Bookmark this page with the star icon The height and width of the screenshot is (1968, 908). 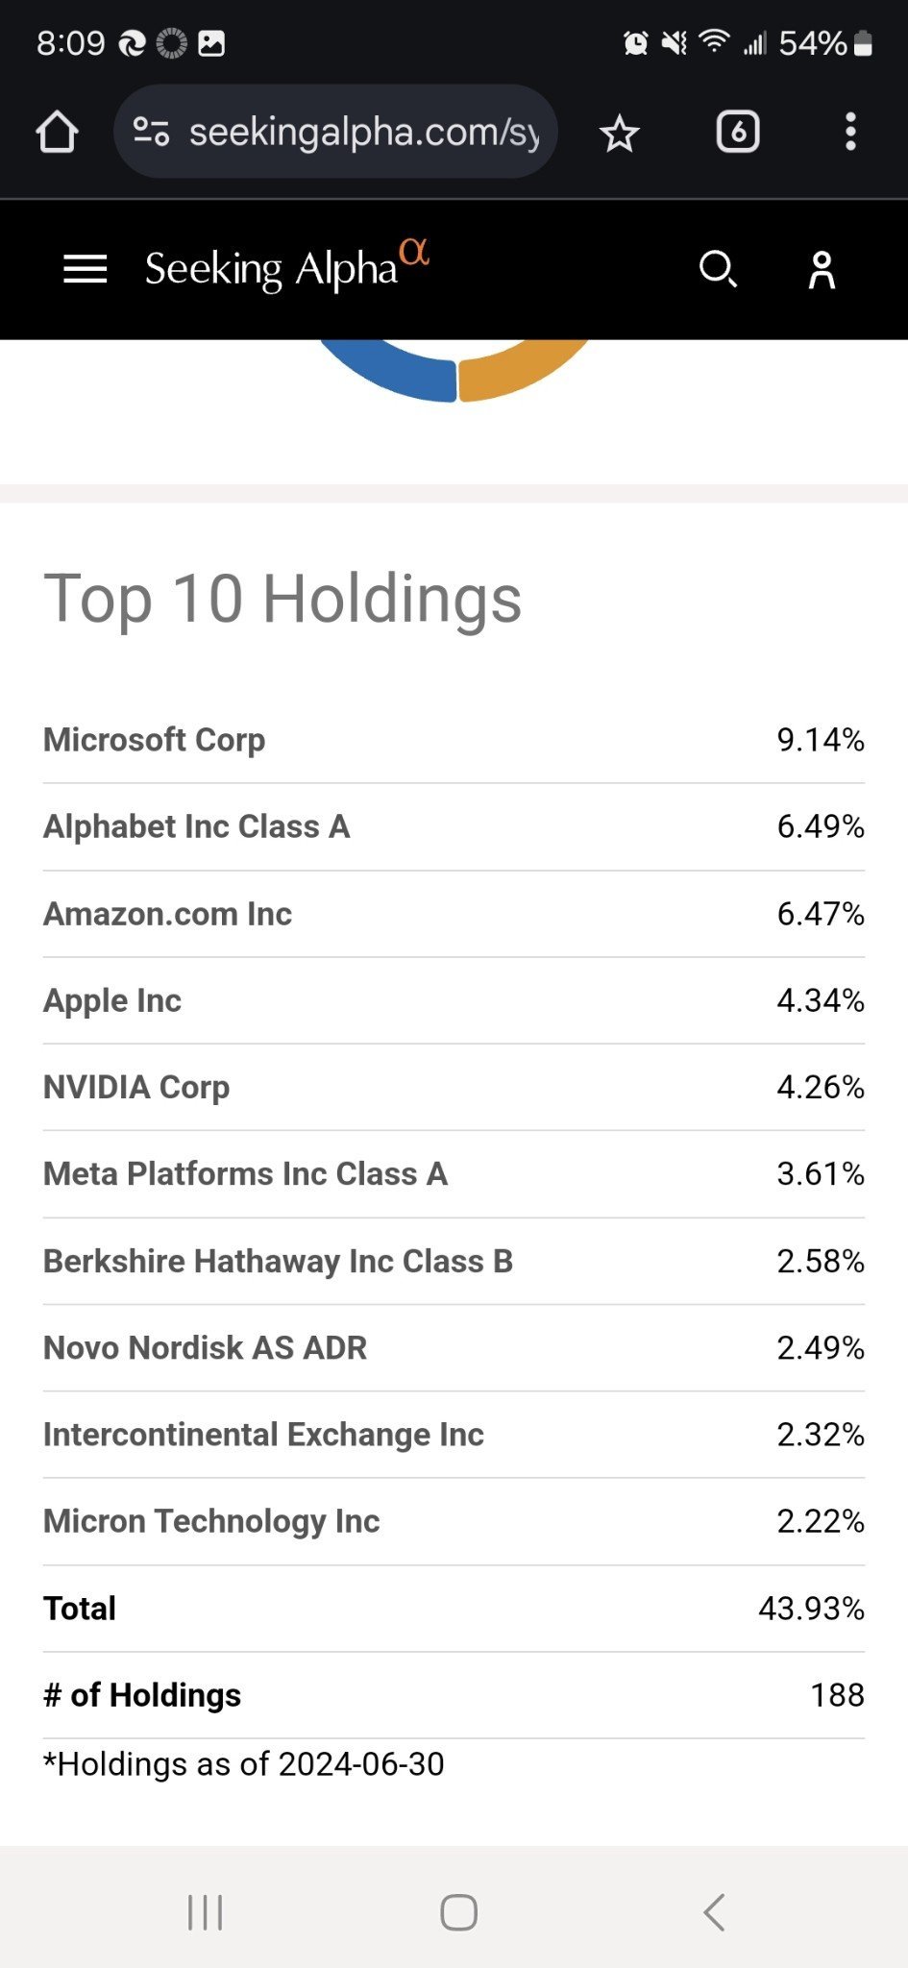(619, 132)
